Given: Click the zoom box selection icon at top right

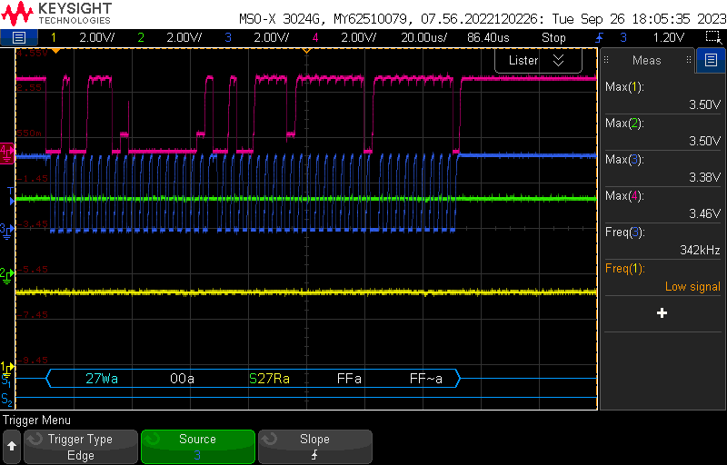Looking at the screenshot, I should (x=712, y=37).
